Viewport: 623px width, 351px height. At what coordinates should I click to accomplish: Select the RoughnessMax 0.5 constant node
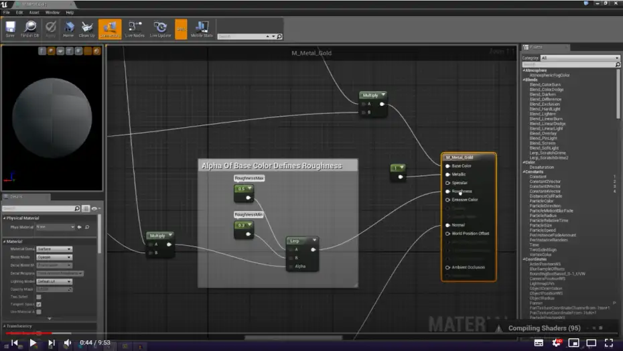pyautogui.click(x=244, y=193)
